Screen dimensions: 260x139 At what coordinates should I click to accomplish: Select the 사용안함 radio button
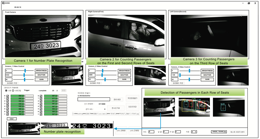tap(13, 90)
